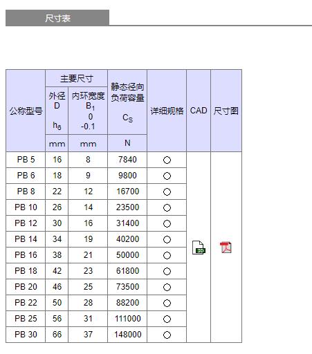
Task: Select detailed specs circle for PB 5
Action: coord(167,160)
